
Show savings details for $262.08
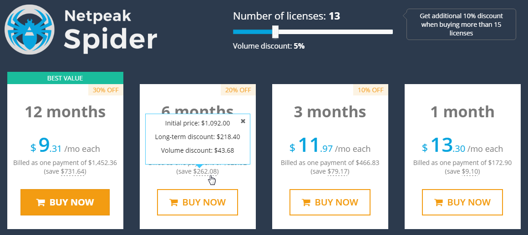pyautogui.click(x=205, y=172)
